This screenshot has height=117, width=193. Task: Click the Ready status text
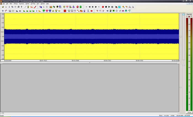pyautogui.click(x=2, y=116)
